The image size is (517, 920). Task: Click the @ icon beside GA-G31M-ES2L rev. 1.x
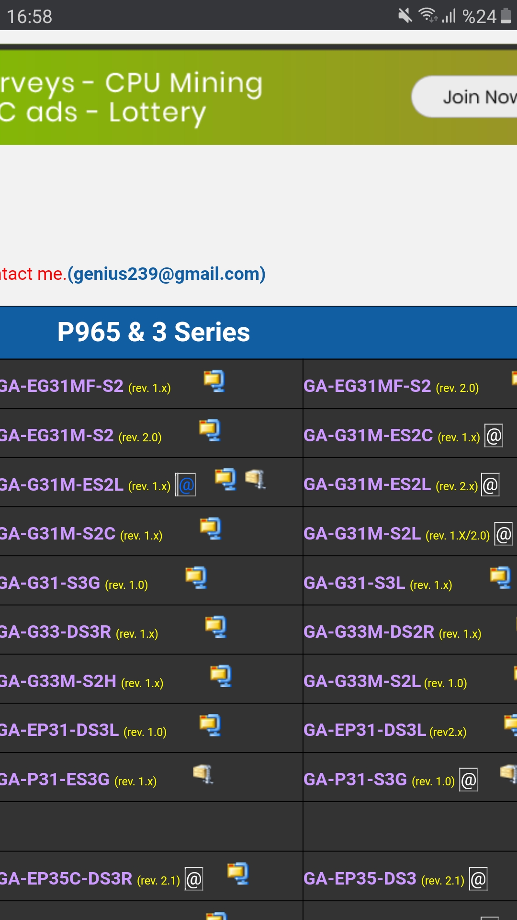[x=186, y=485]
